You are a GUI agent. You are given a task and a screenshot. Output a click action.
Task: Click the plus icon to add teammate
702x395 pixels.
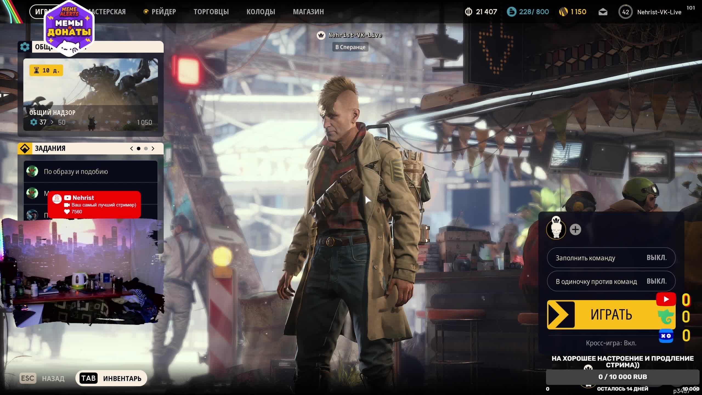[x=575, y=230]
